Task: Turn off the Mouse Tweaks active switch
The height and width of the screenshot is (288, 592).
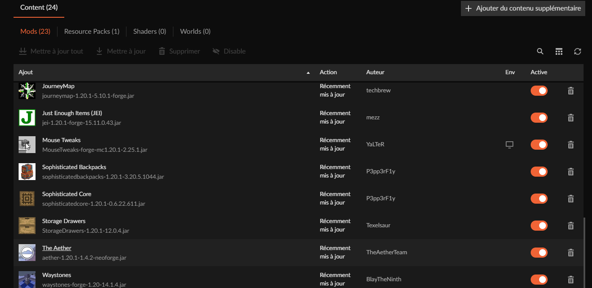Action: point(539,145)
